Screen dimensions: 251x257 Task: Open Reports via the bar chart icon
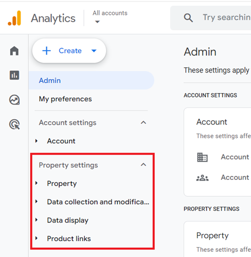point(14,75)
